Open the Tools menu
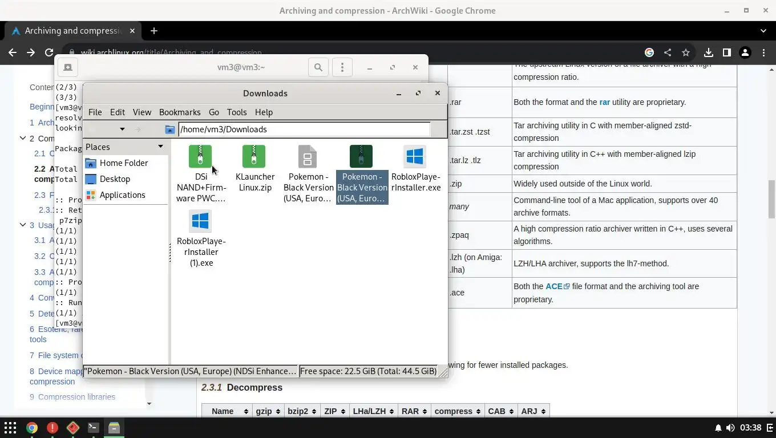 pos(236,112)
